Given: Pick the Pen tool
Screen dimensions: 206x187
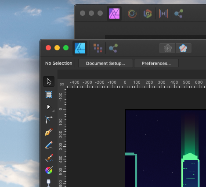Looking at the screenshot, I should click(49, 132).
